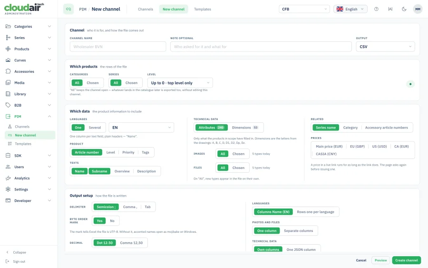Set Series filter to Chosen
This screenshot has width=428, height=268.
point(131,83)
